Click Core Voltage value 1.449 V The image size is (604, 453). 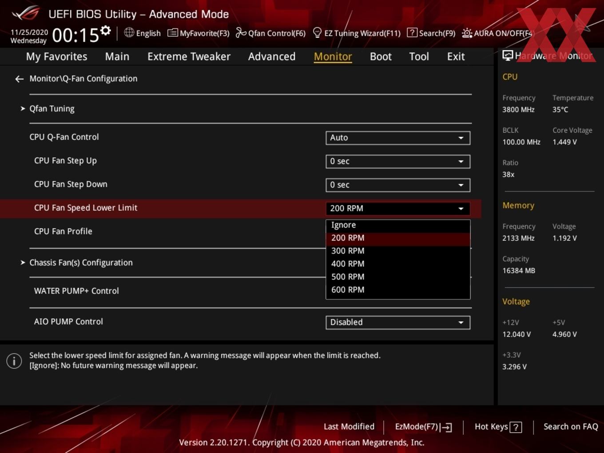tap(564, 142)
